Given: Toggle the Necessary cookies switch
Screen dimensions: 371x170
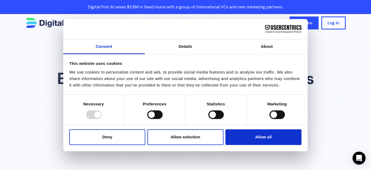Looking at the screenshot, I should [94, 115].
